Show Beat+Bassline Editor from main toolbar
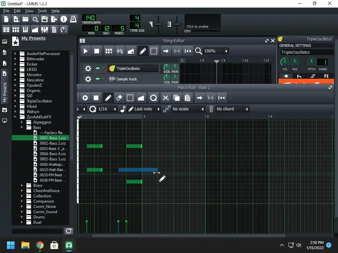This screenshot has width=338, height=253. pyautogui.click(x=16, y=29)
